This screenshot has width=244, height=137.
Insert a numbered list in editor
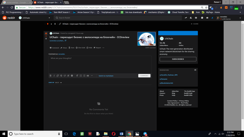pos(84,76)
